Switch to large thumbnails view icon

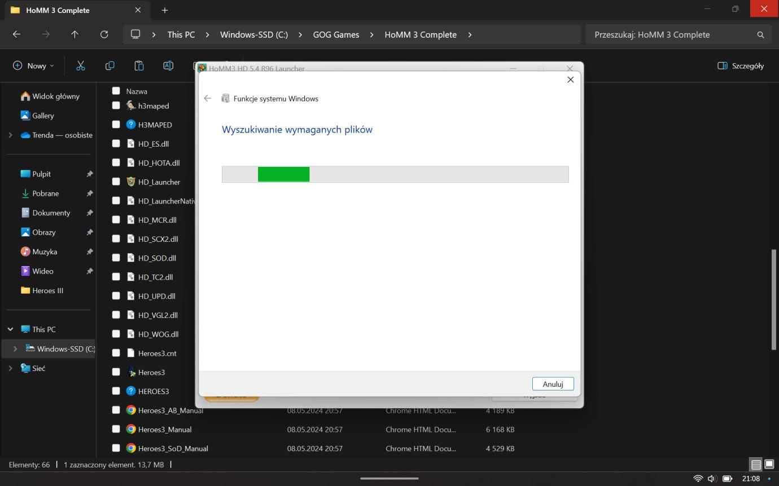tap(769, 465)
